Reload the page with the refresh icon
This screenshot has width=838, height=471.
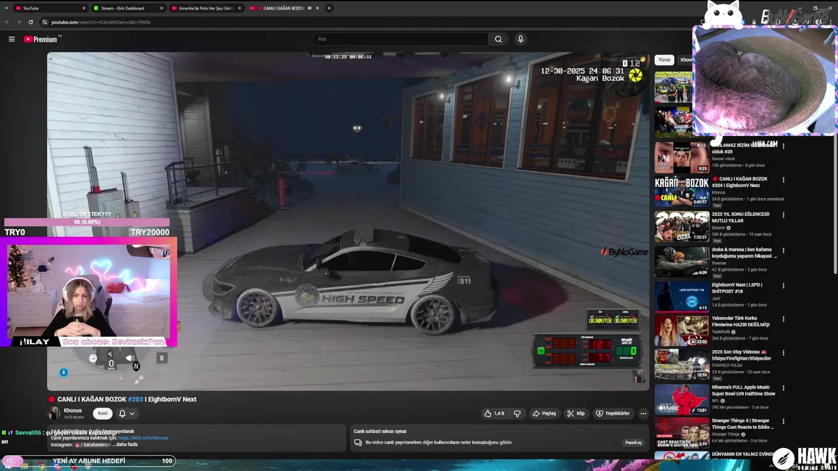click(x=30, y=22)
